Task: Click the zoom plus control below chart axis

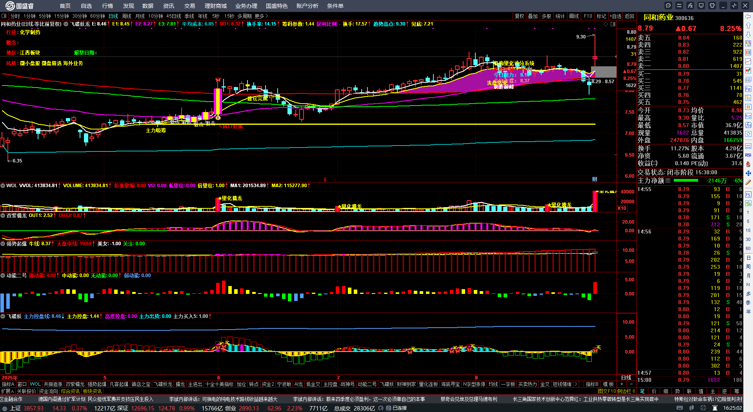Action: (x=622, y=384)
